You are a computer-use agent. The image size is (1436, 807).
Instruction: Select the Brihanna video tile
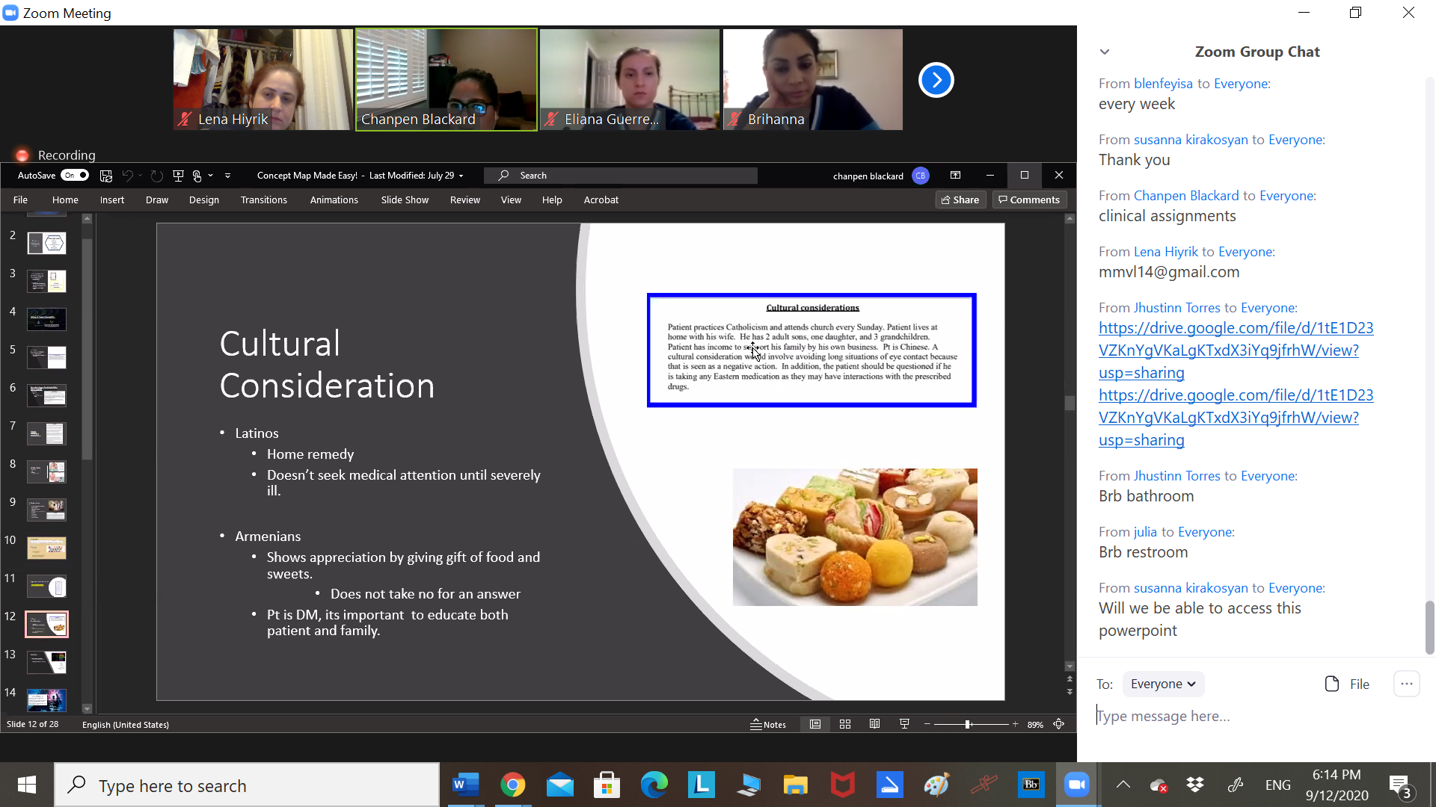click(813, 80)
